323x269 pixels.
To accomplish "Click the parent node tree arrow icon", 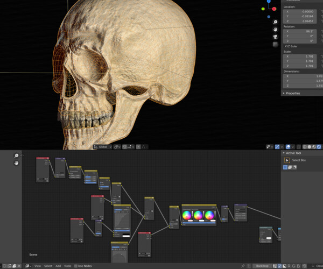I will 249,266.
